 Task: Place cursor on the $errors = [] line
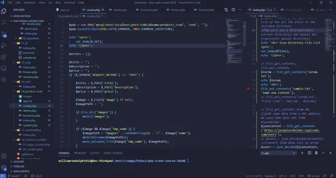(x=80, y=54)
